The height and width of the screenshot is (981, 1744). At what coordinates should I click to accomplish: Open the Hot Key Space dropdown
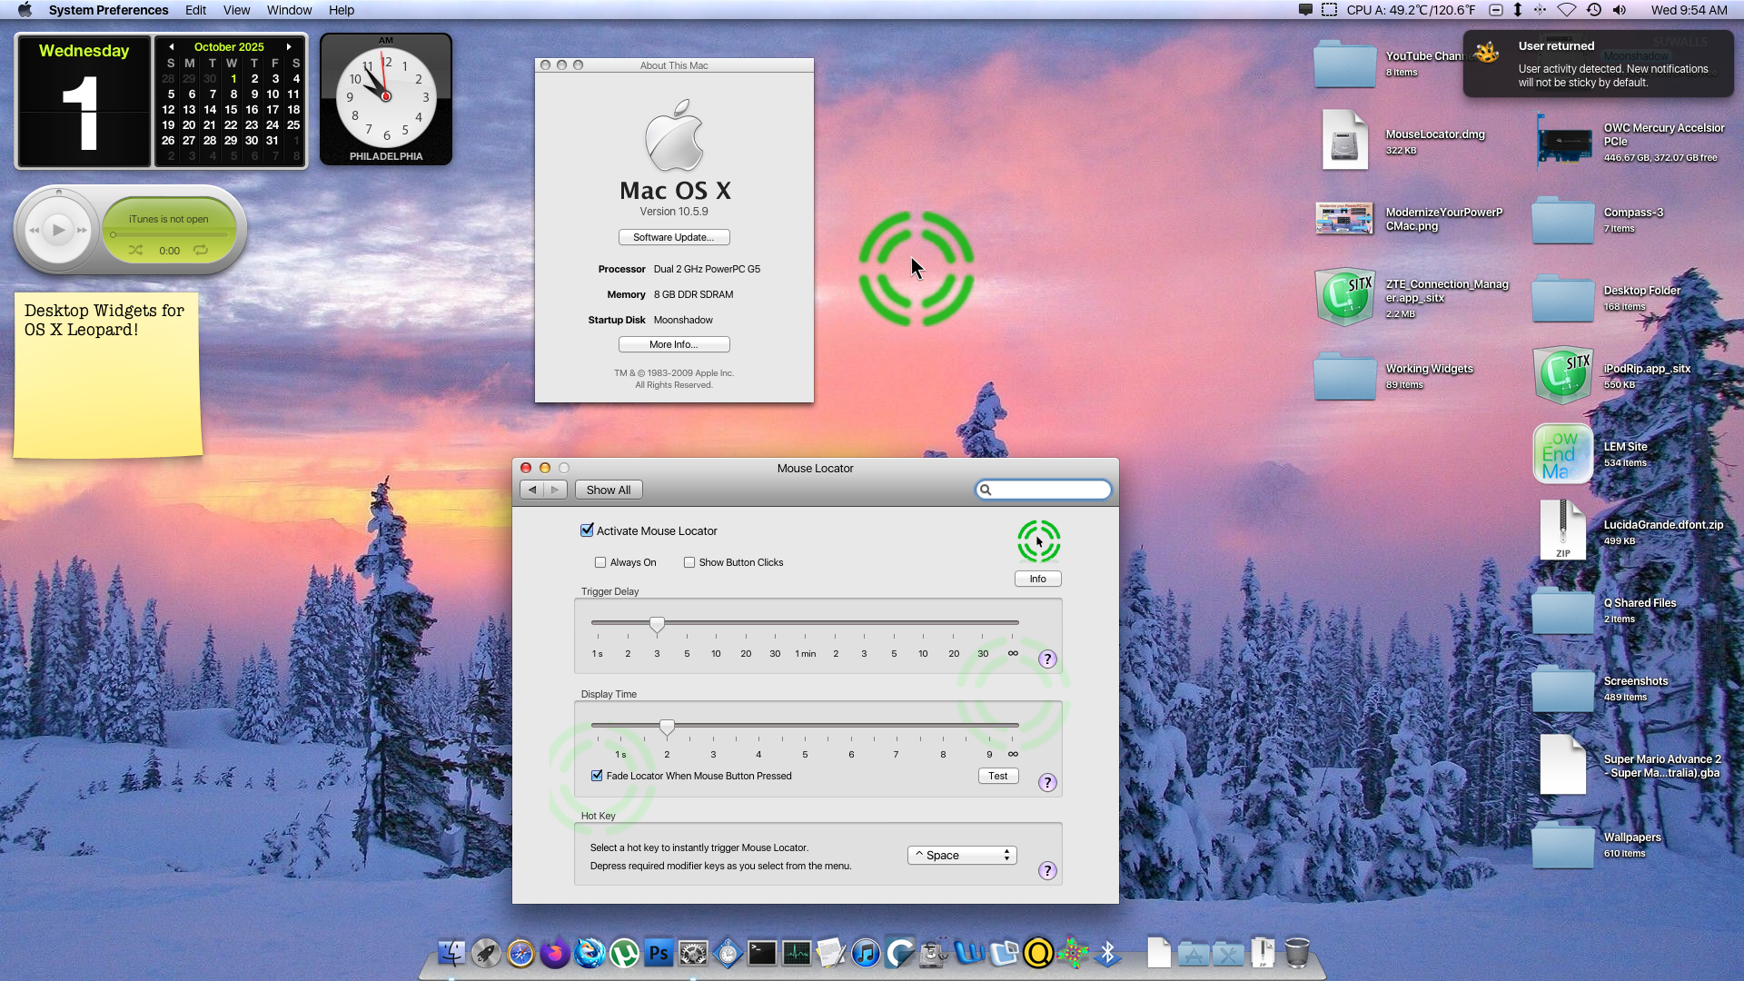point(962,855)
